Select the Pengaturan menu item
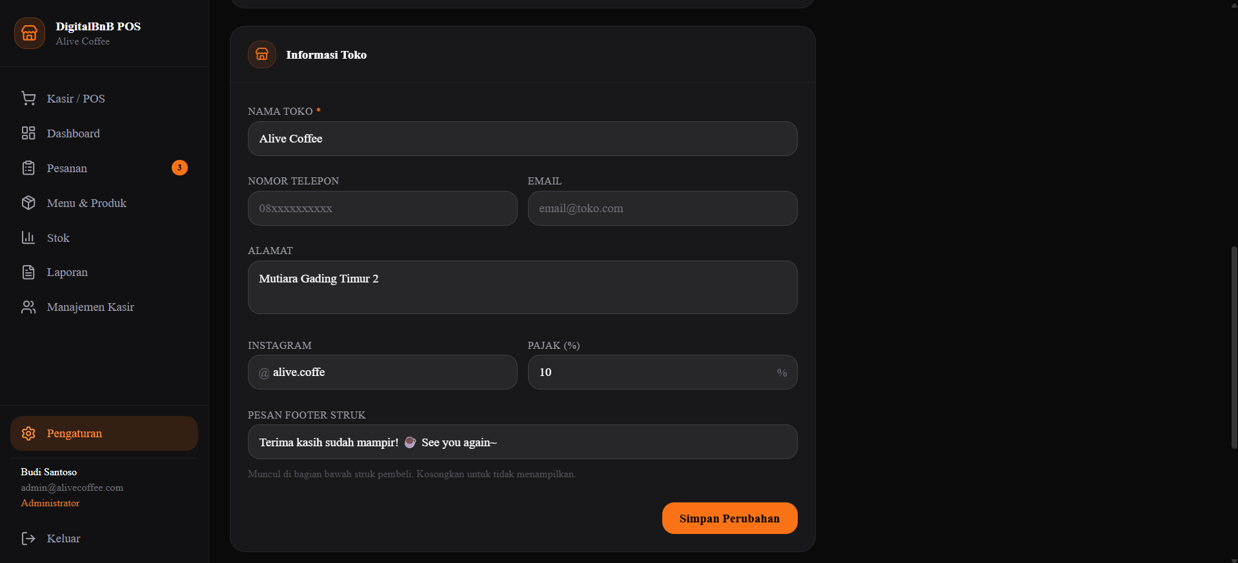Screen dimensions: 1238x563 [x=104, y=433]
